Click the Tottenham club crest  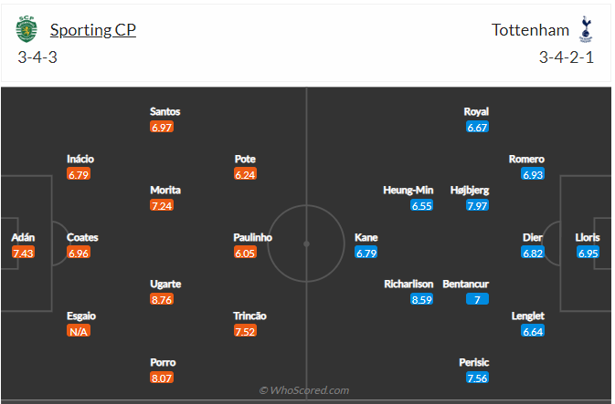[586, 29]
